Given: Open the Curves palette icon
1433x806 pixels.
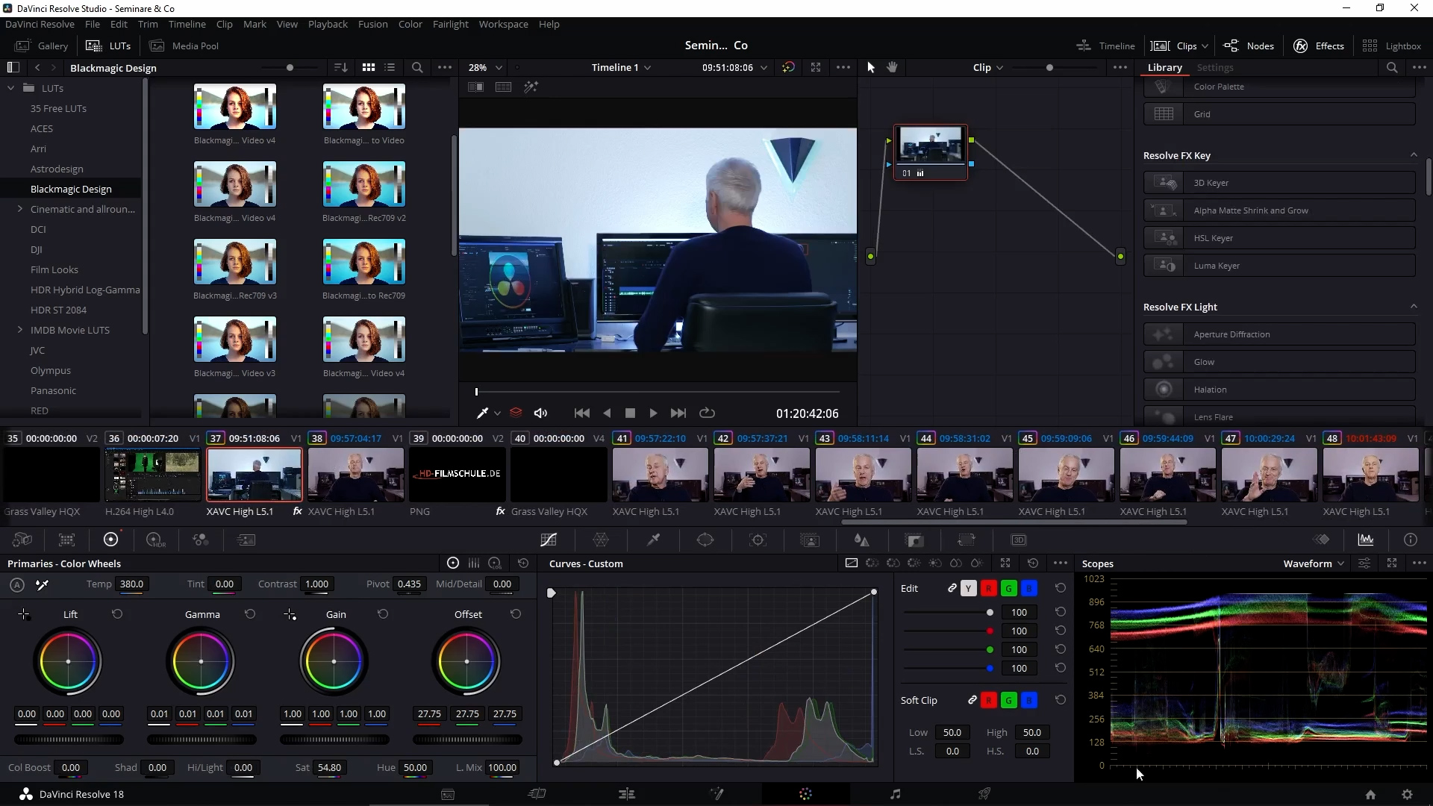Looking at the screenshot, I should [x=549, y=540].
